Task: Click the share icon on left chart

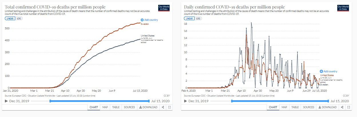Action: (x=163, y=107)
